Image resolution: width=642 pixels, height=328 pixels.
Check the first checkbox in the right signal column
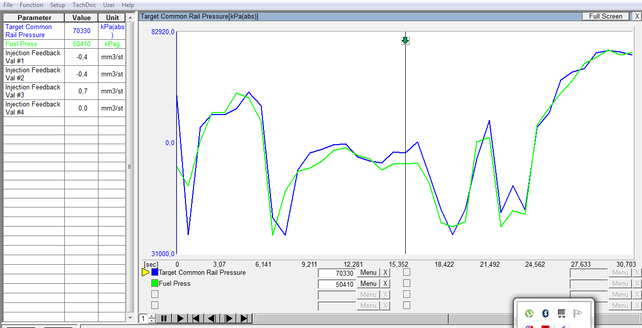click(x=407, y=272)
